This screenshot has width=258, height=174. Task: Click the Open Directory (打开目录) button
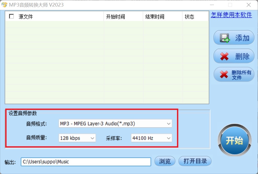coord(195,161)
